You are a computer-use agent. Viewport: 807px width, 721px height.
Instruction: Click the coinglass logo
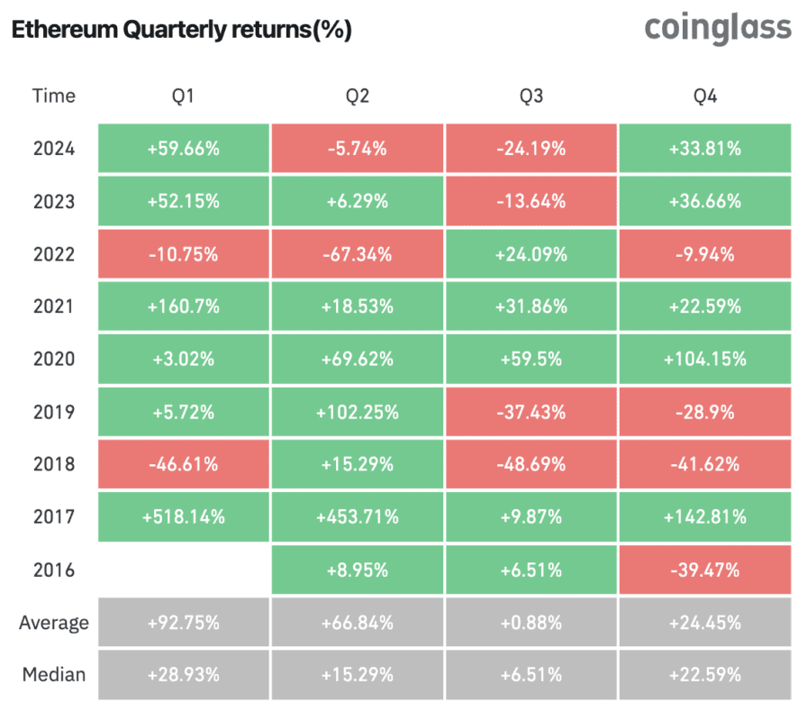point(718,30)
